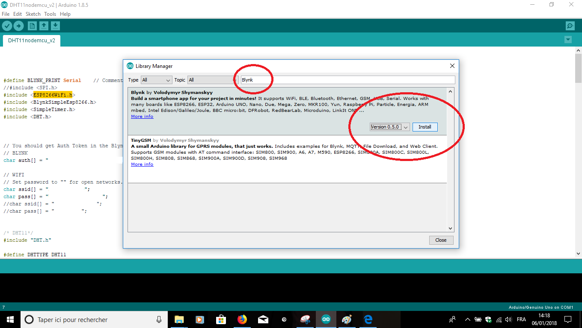Image resolution: width=582 pixels, height=328 pixels.
Task: Open More info link under Blynk
Action: tap(142, 116)
